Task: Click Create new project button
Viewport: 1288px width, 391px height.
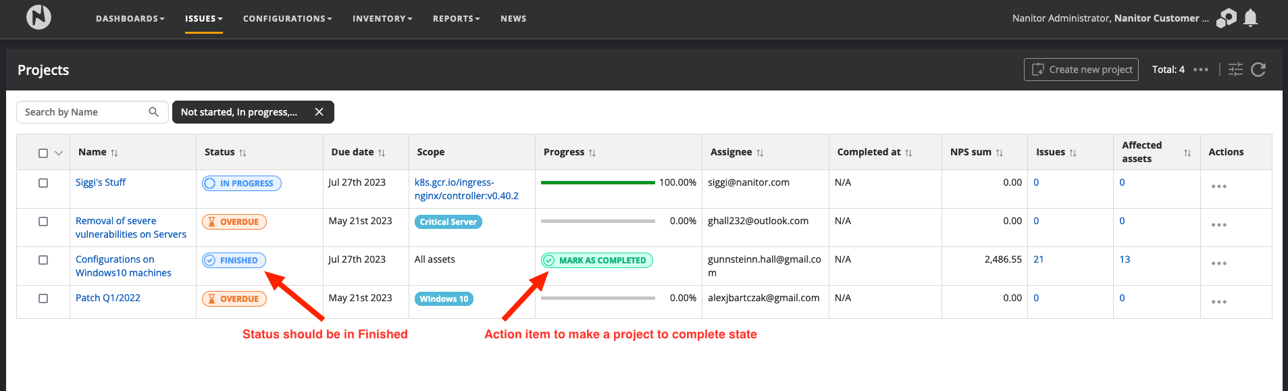Action: pos(1081,70)
